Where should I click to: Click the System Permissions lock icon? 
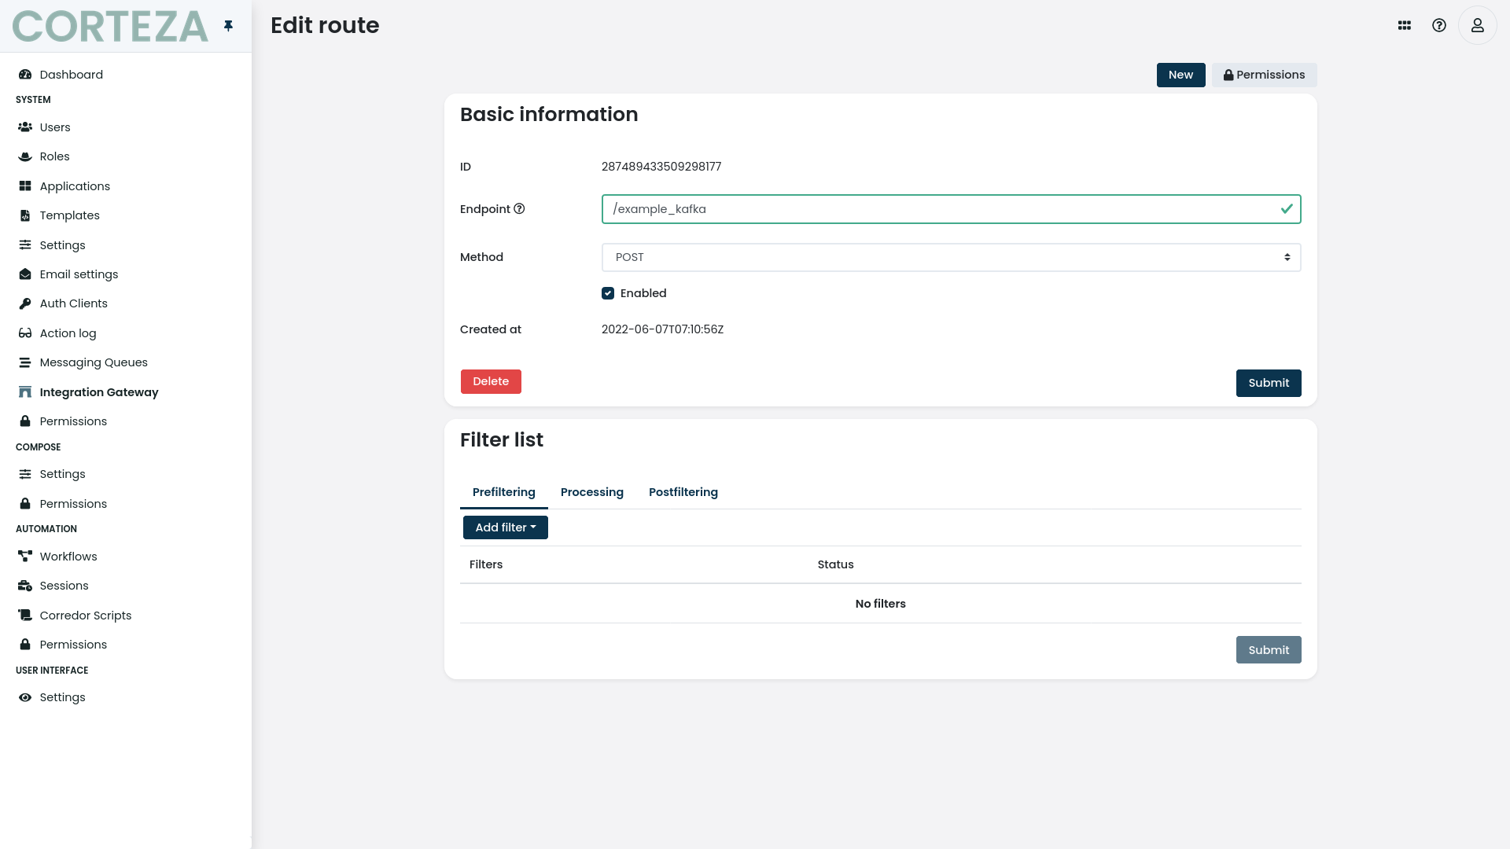[25, 421]
